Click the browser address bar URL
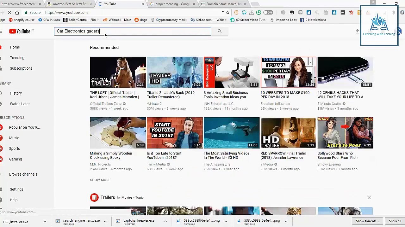The width and height of the screenshot is (405, 227). (x=66, y=13)
